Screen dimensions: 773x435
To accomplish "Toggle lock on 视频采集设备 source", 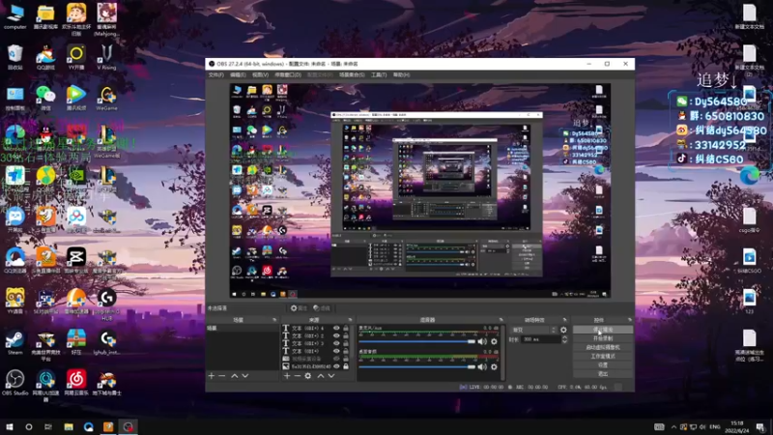I will point(346,359).
